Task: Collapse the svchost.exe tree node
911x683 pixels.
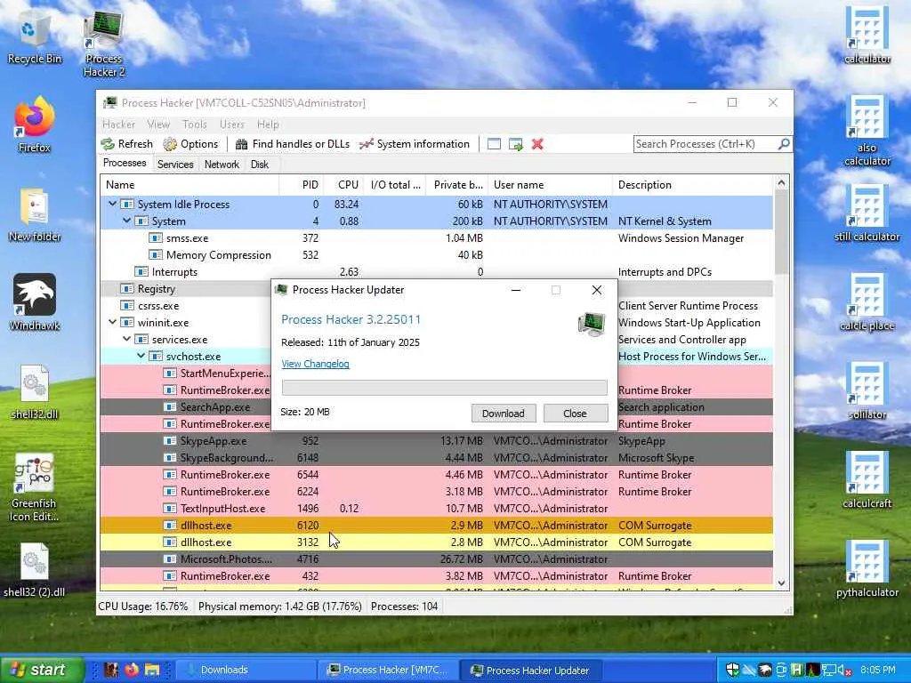Action: pyautogui.click(x=141, y=356)
